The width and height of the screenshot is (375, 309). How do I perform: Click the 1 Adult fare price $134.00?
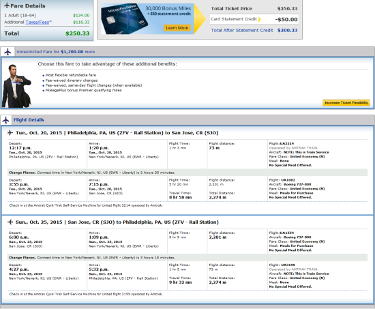(x=81, y=16)
